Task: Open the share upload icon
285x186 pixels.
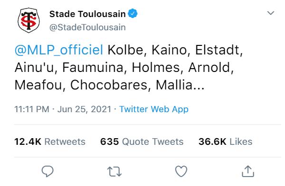Action: coord(248,171)
